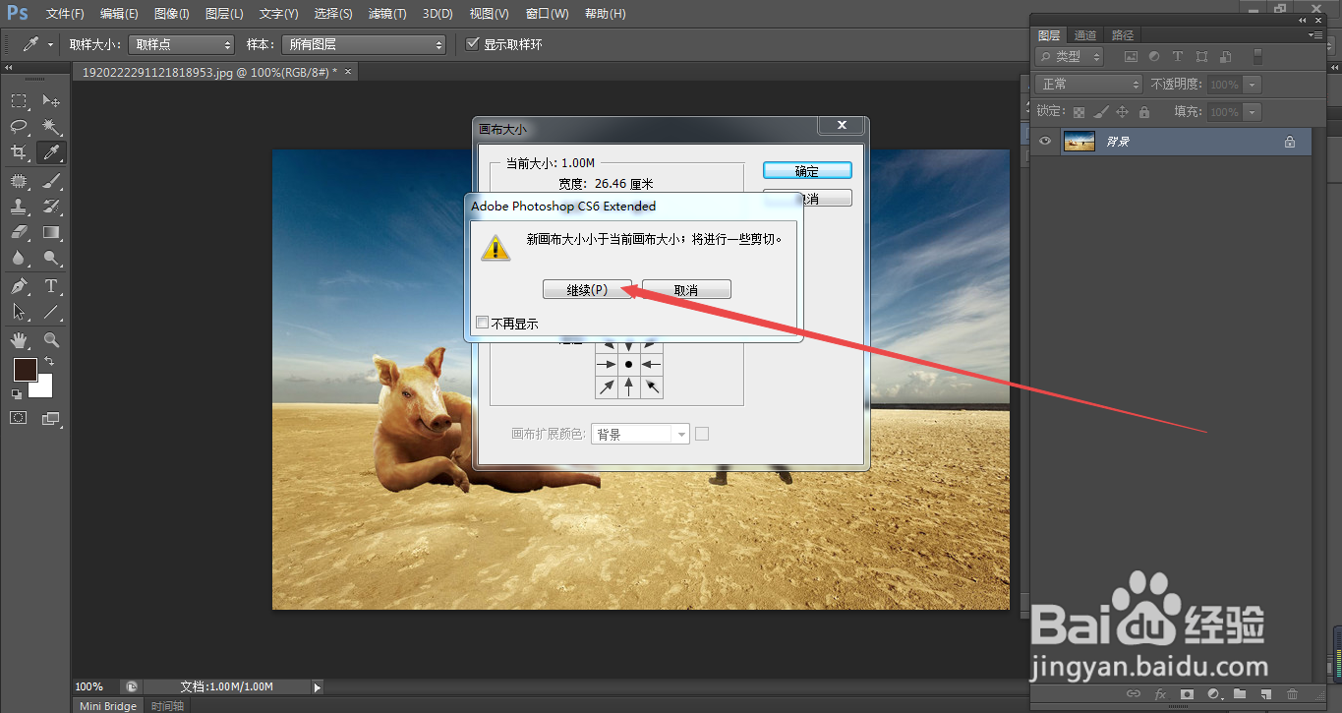This screenshot has width=1342, height=713.
Task: Select the Eraser tool
Action: point(19,233)
